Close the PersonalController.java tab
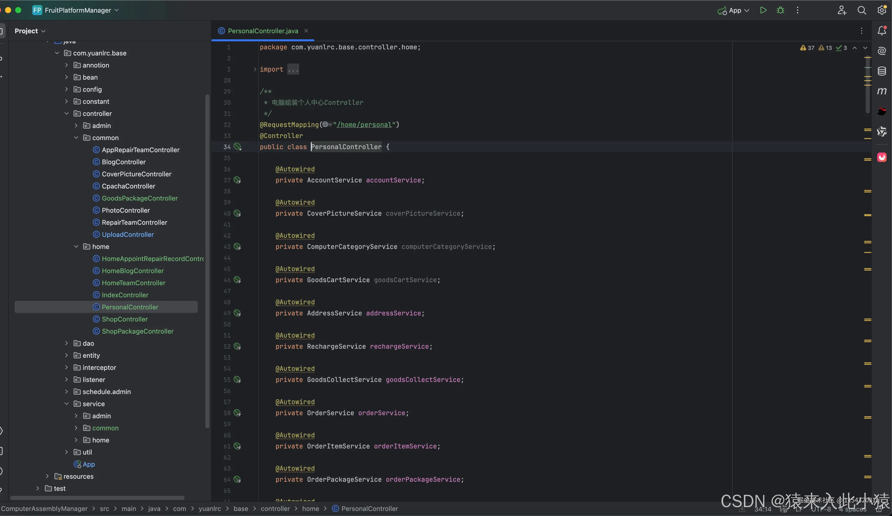 306,31
